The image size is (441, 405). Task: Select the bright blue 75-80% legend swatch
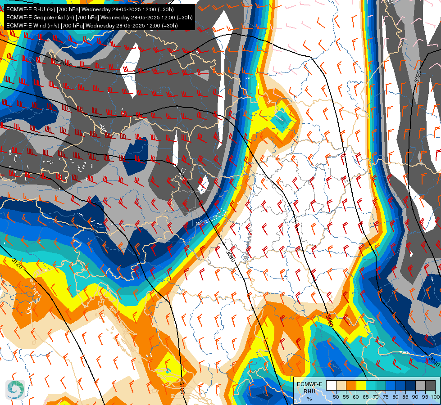[x=391, y=385]
